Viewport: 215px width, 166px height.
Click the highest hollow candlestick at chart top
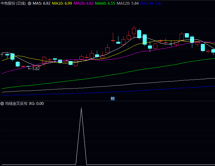134,30
